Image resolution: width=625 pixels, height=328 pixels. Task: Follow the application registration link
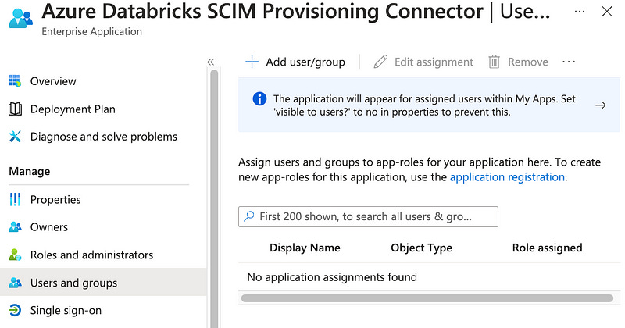pos(507,177)
